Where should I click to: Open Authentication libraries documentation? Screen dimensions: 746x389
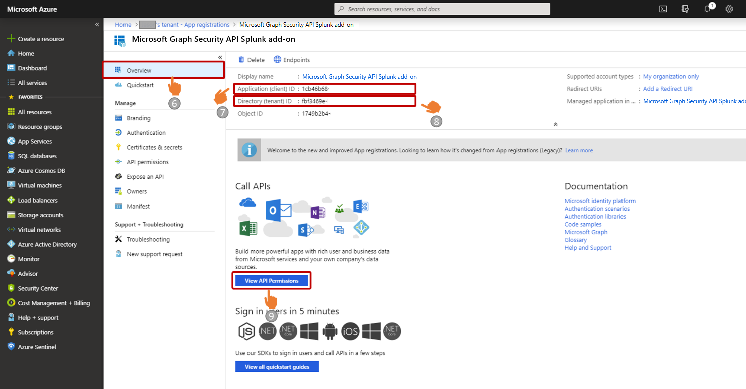(595, 217)
